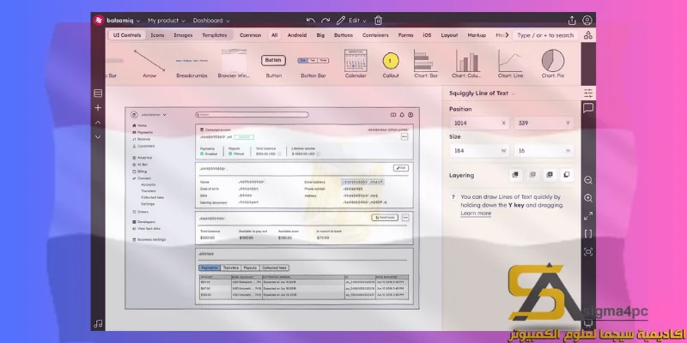The image size is (687, 343).
Task: Click the fullscreen expand arrows icon
Action: point(588,216)
